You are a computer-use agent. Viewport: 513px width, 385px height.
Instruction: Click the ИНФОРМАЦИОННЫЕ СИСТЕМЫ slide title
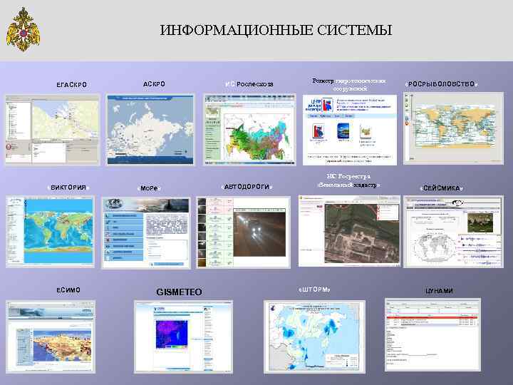click(276, 30)
